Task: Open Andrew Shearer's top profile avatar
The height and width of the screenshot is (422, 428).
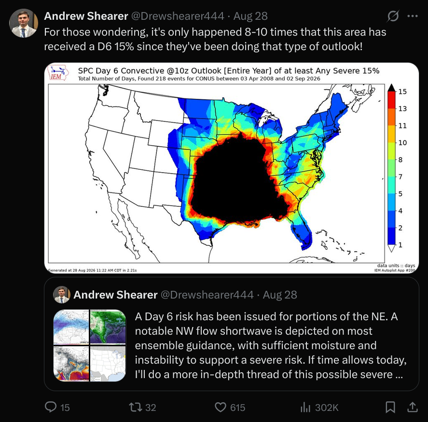Action: pyautogui.click(x=24, y=23)
